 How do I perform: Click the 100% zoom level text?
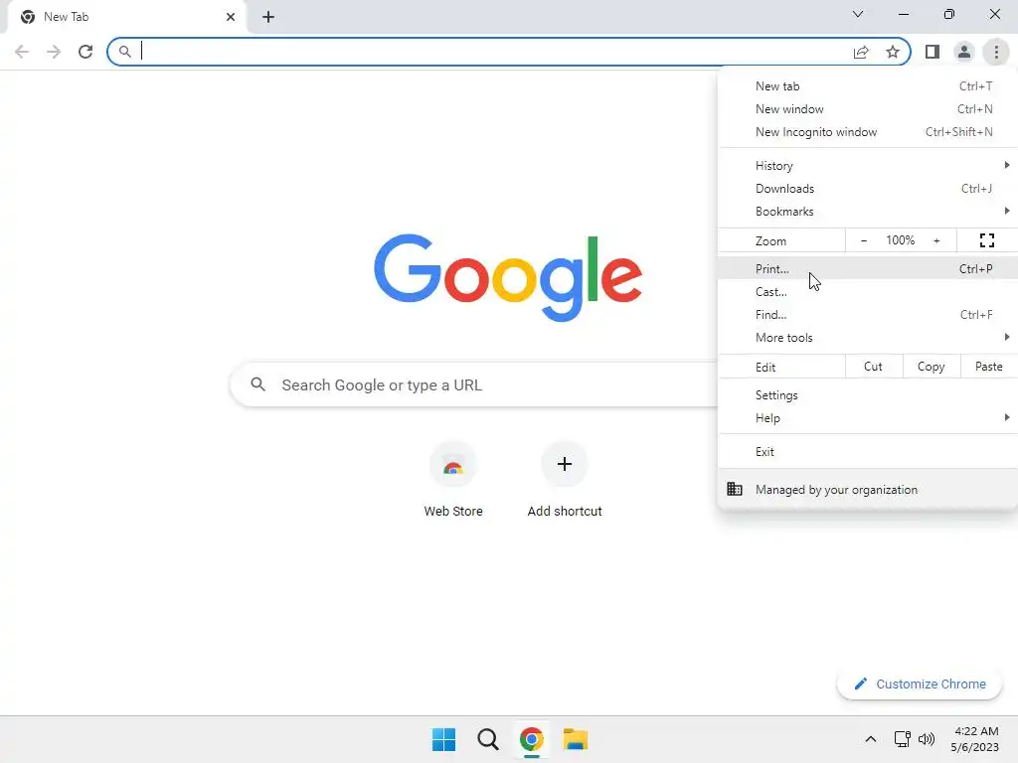click(x=900, y=240)
